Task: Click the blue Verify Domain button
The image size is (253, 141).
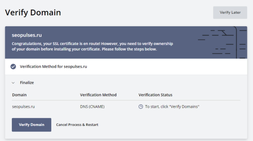Action: pyautogui.click(x=32, y=125)
